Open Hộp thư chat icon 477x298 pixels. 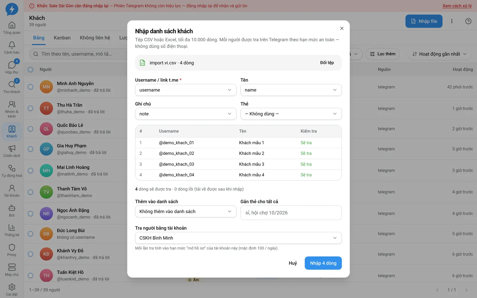(x=12, y=65)
